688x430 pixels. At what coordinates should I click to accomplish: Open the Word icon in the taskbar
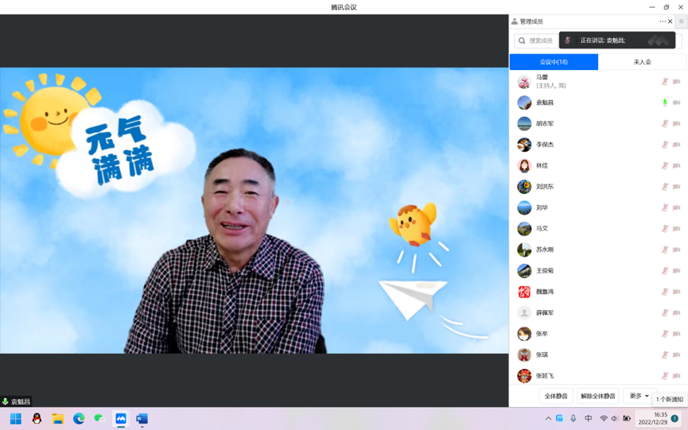click(x=142, y=419)
